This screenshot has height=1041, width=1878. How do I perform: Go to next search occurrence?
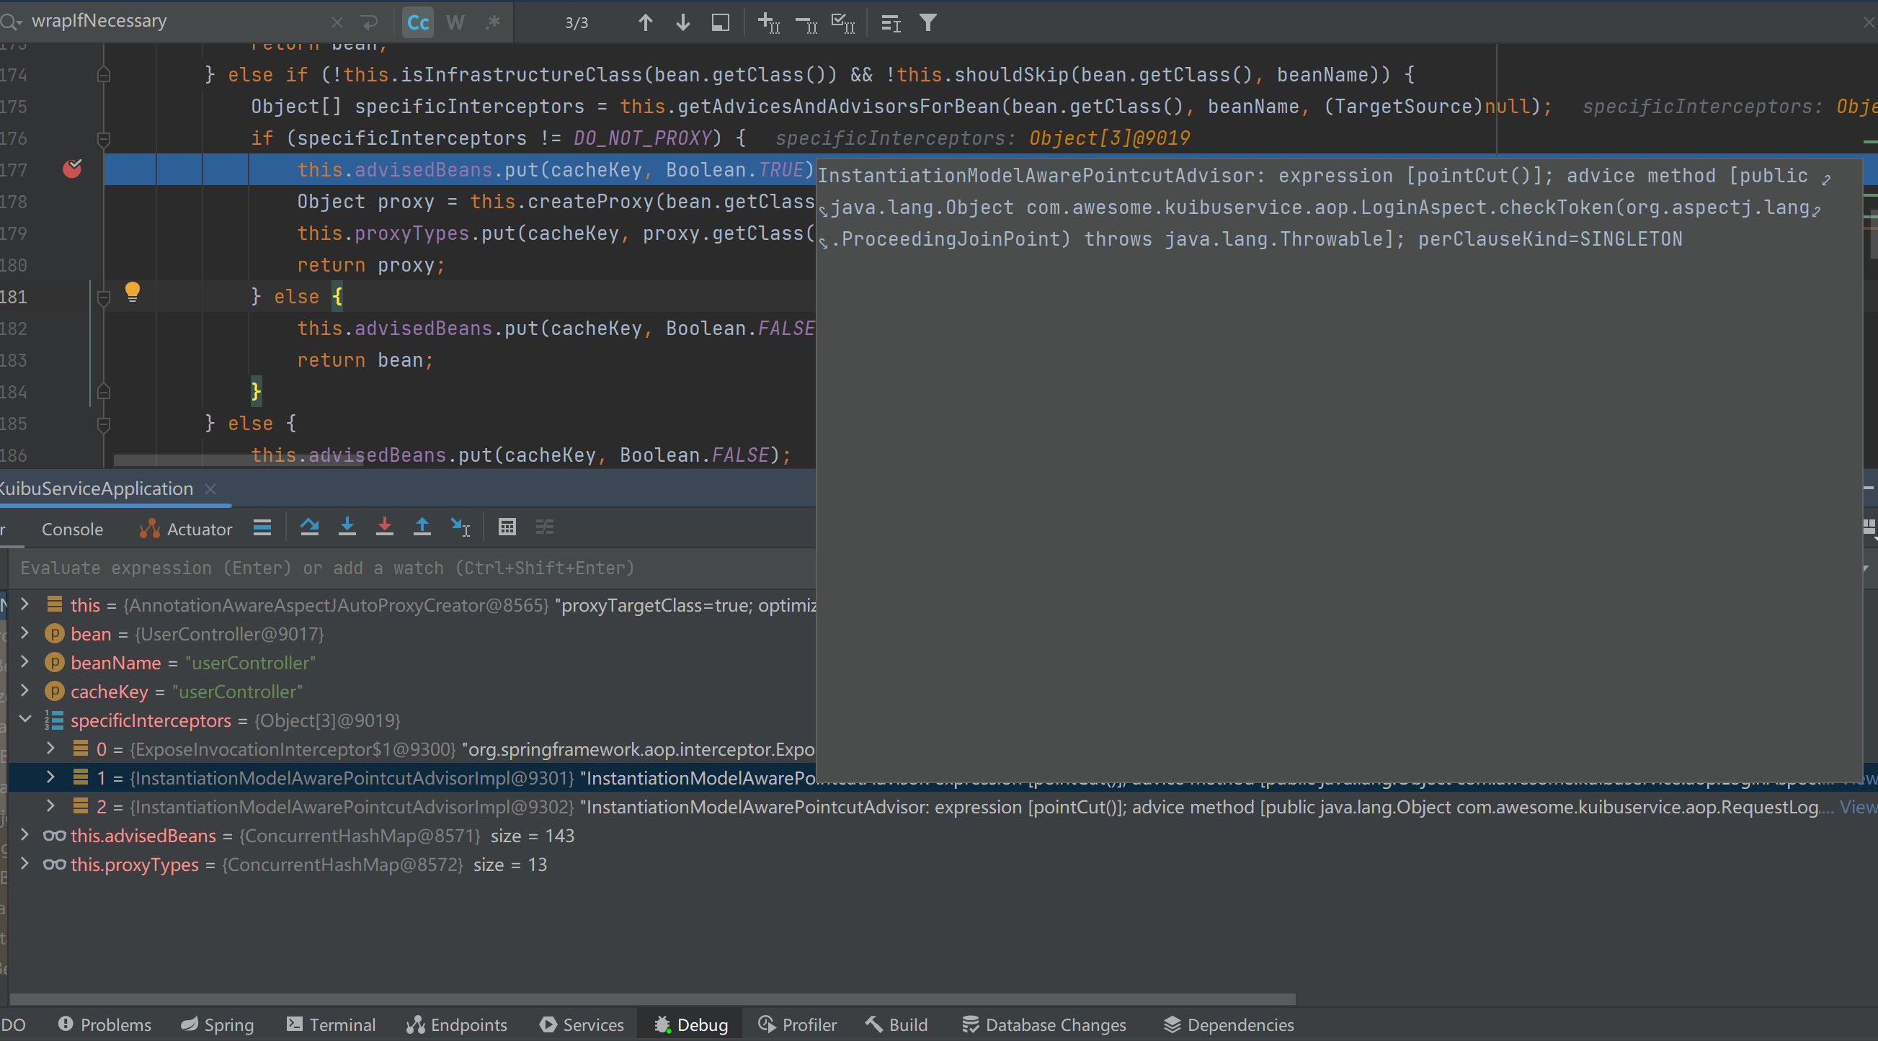tap(682, 22)
